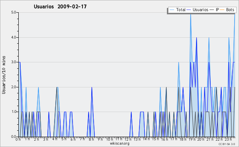Click the '0 h' x-axis label
The width and height of the screenshot is (239, 147).
18,139
